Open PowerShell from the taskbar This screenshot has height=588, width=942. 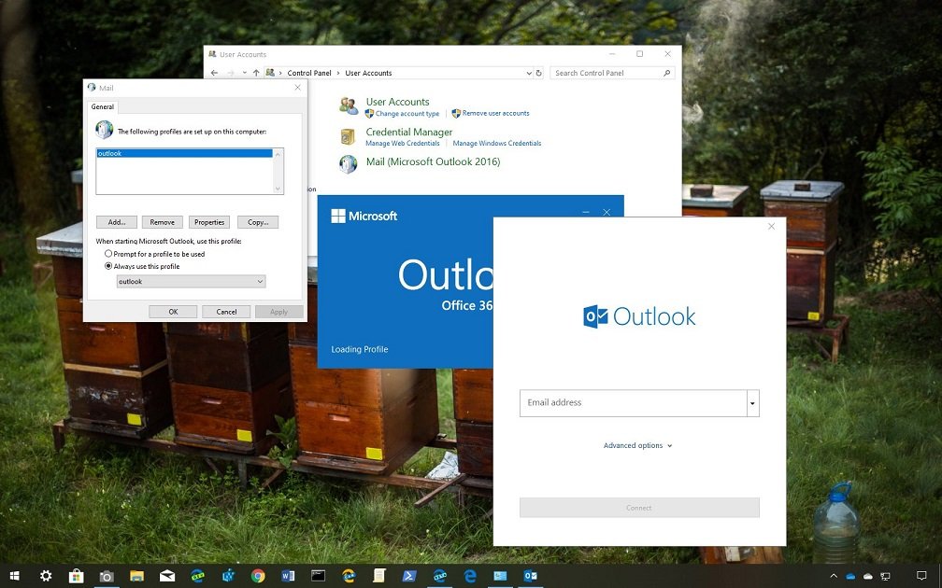coord(409,576)
